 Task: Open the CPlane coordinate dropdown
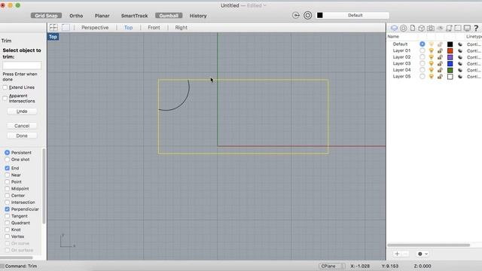331,266
